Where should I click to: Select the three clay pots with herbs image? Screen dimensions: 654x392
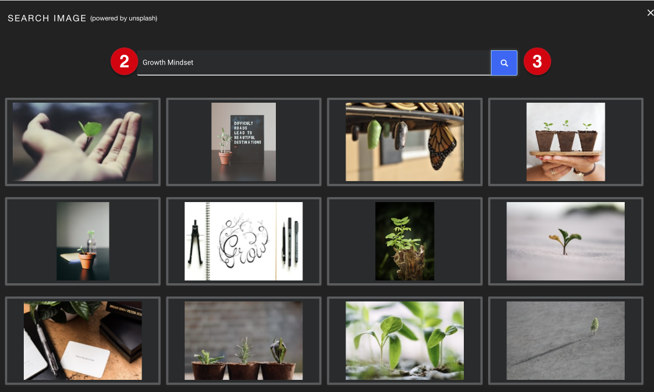click(x=243, y=341)
